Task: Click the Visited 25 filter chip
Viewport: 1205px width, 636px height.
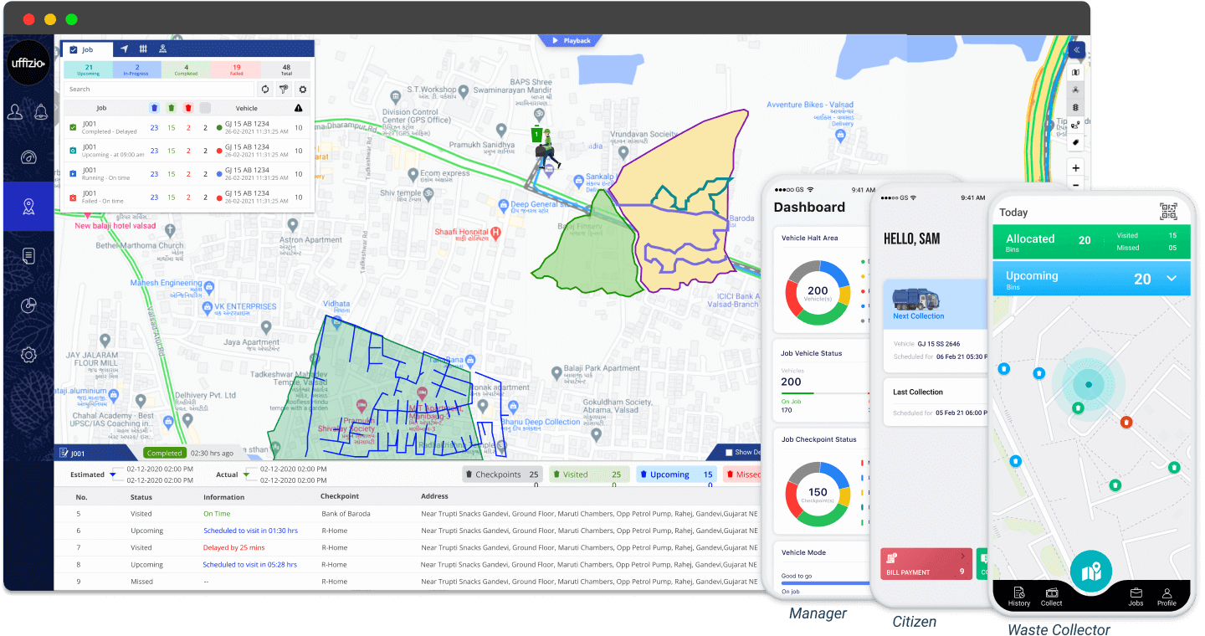Action: [589, 474]
